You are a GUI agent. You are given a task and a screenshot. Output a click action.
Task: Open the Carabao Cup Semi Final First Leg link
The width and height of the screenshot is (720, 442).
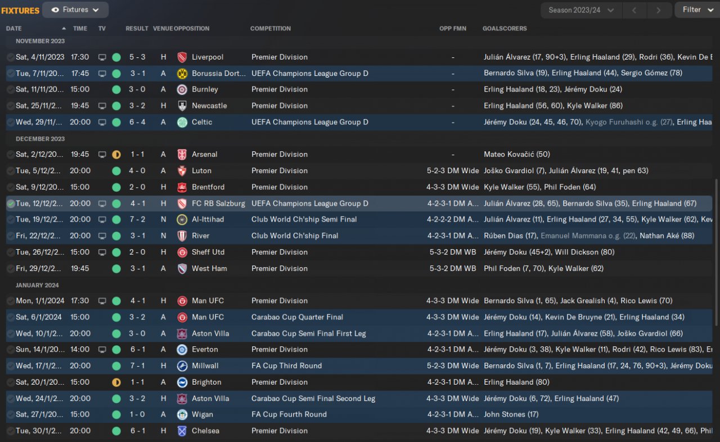coord(309,333)
